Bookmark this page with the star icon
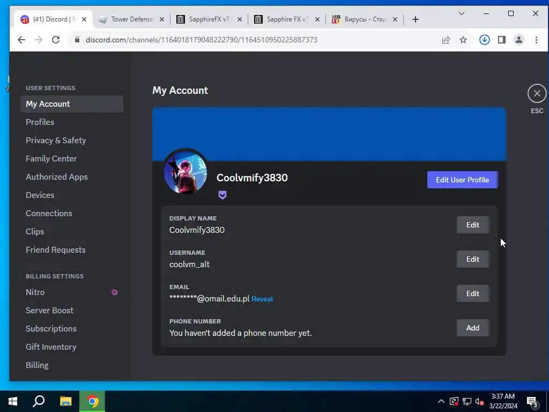 (463, 40)
